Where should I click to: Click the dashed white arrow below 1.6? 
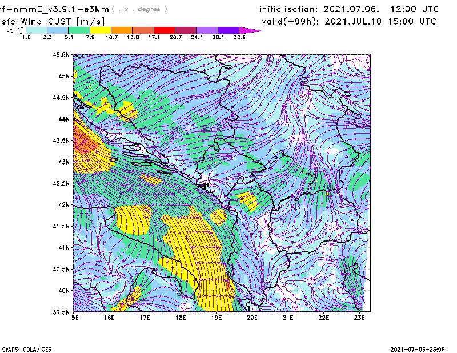pos(16,30)
